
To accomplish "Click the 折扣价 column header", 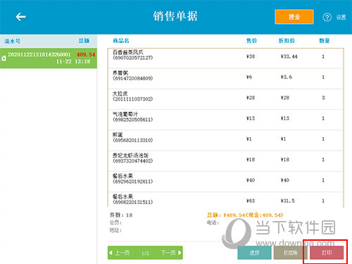I will [287, 41].
